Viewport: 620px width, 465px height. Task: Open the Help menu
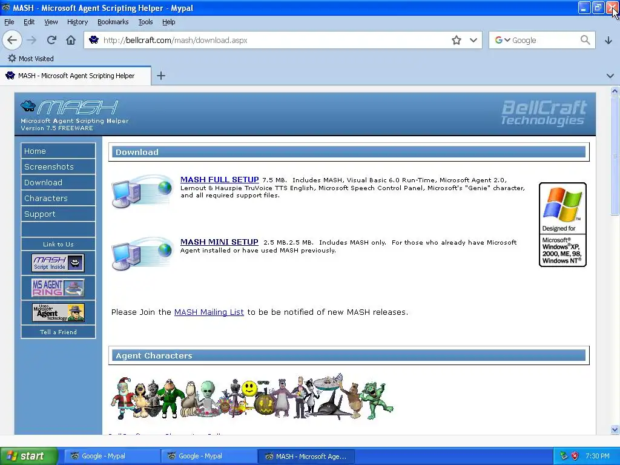click(169, 22)
